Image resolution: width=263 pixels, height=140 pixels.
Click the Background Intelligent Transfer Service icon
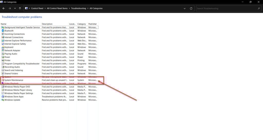coord(3,27)
